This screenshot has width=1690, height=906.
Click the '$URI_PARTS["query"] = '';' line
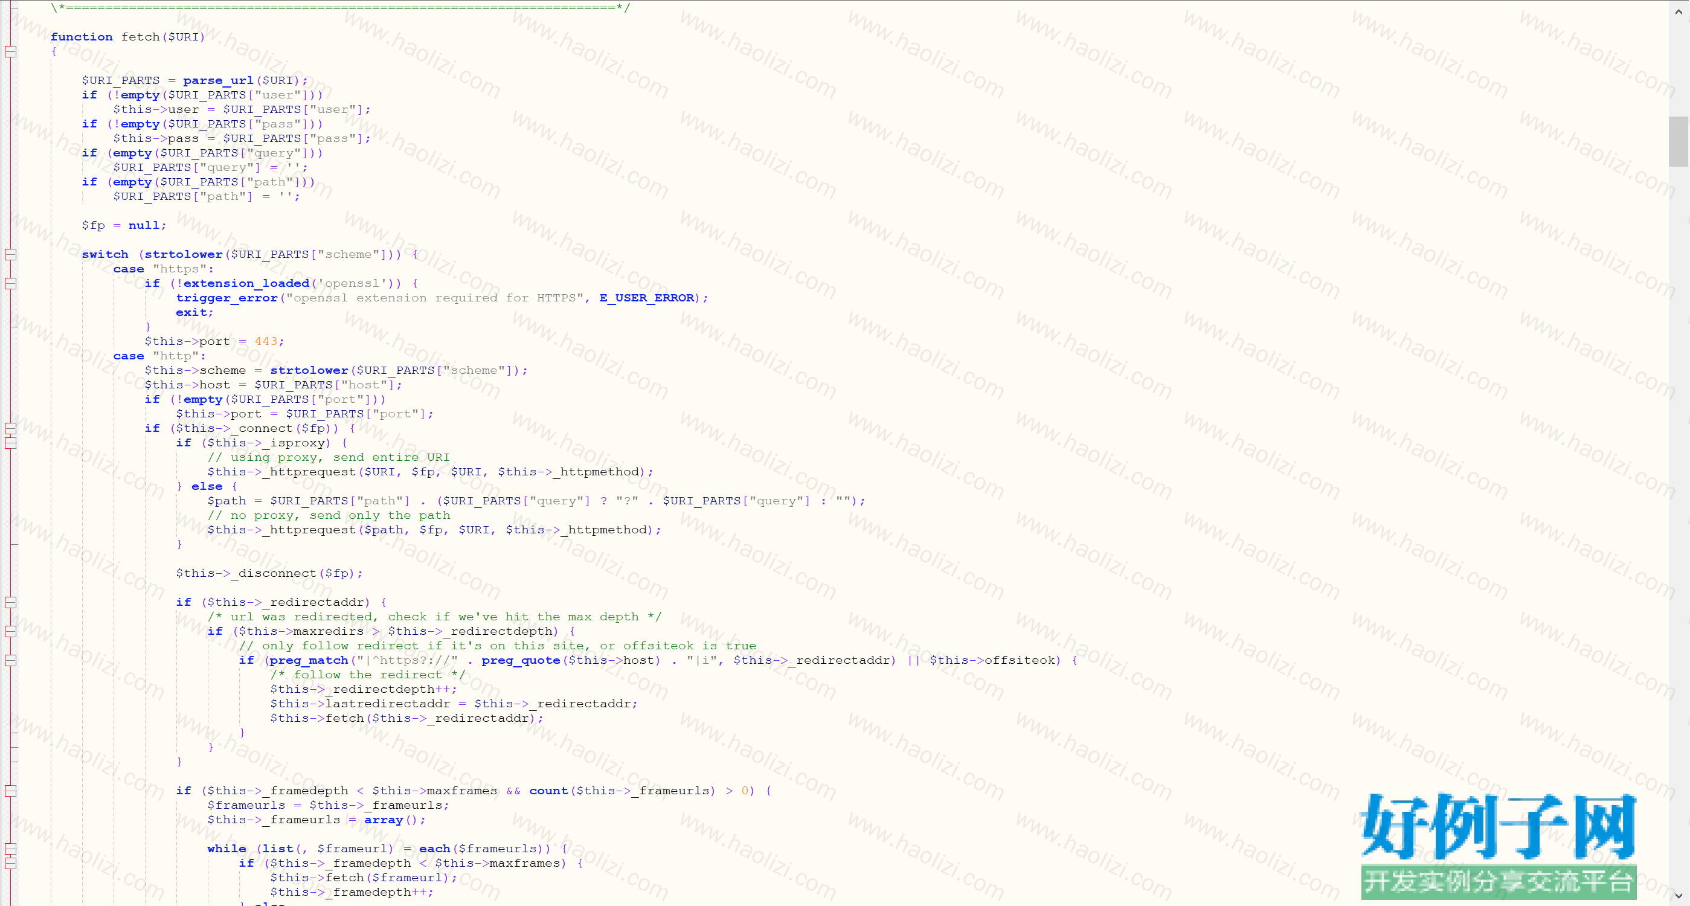click(211, 167)
